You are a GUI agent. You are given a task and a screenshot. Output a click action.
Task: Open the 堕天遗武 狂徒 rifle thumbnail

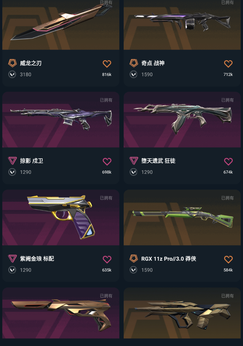pos(182,120)
